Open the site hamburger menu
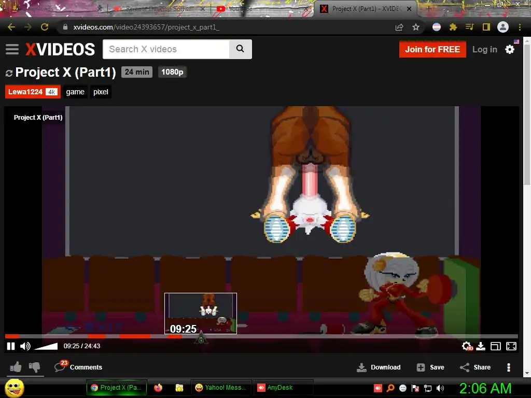This screenshot has width=531, height=398. click(x=12, y=49)
